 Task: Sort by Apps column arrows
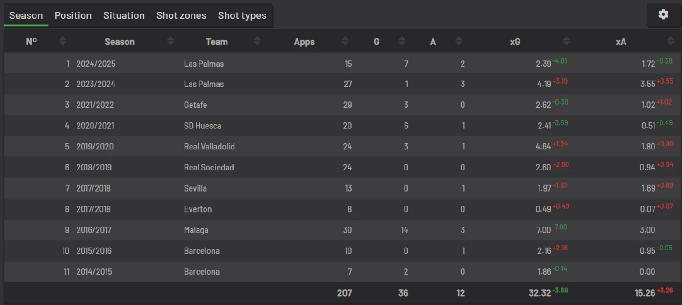coord(345,42)
